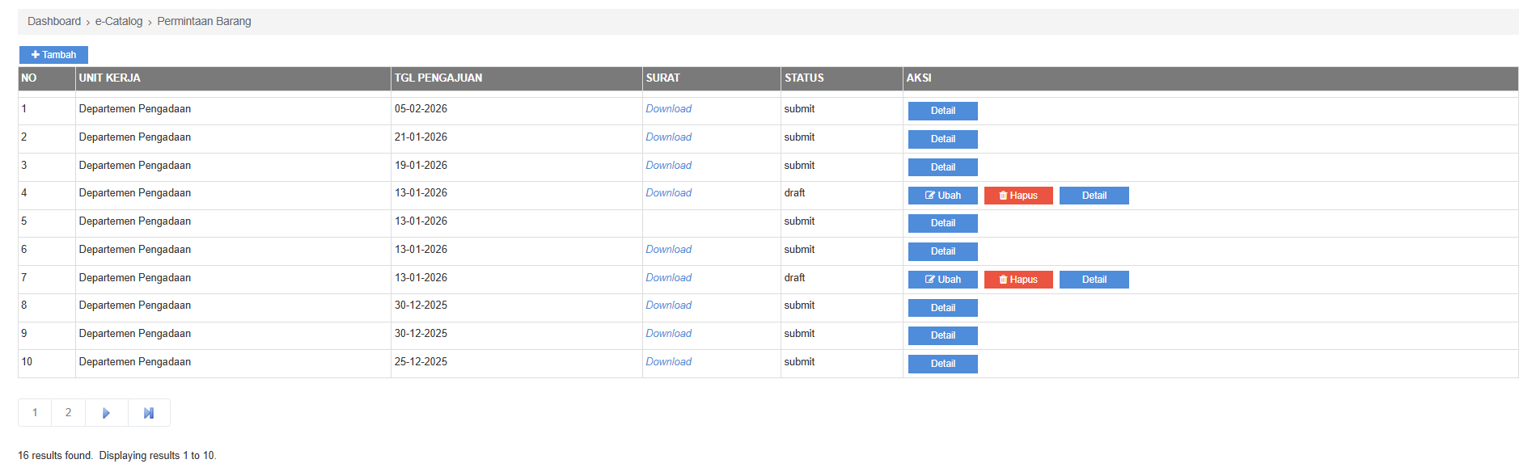Click Ubah edit button in row 4

(942, 196)
